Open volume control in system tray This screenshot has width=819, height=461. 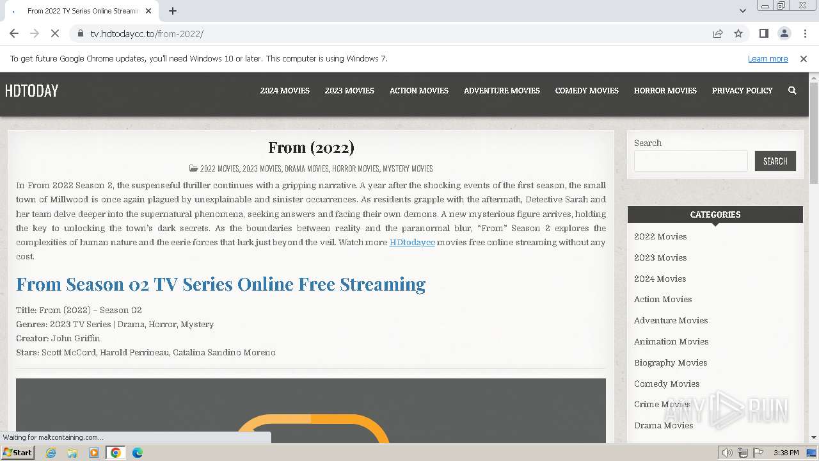pos(727,453)
